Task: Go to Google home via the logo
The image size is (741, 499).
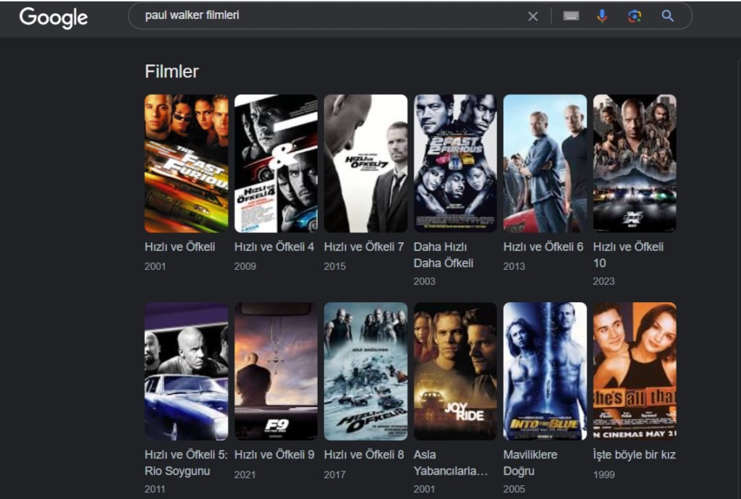Action: click(54, 18)
